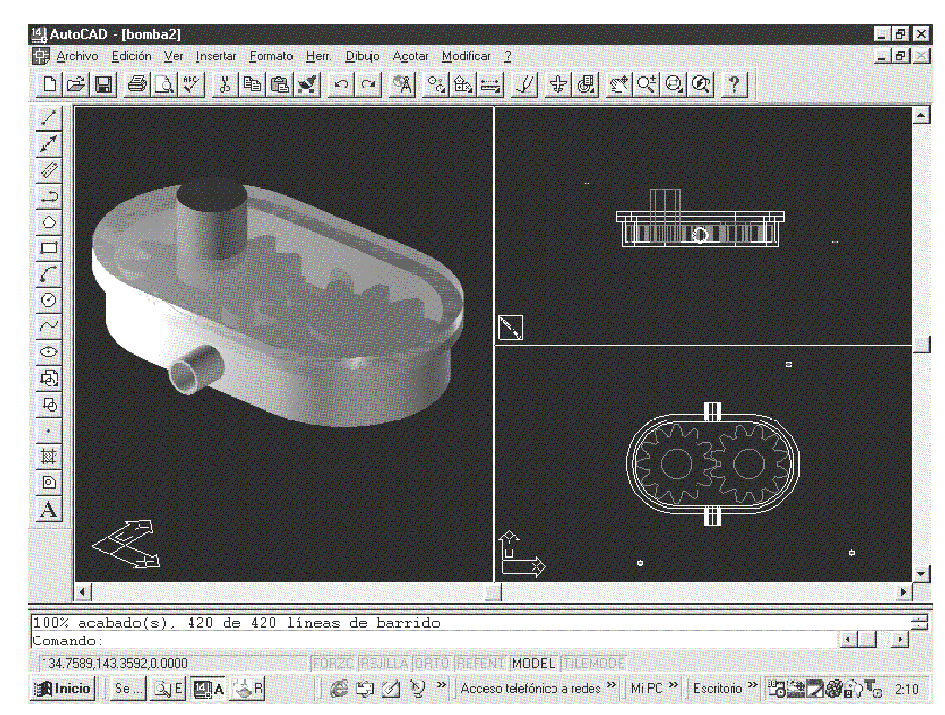The width and height of the screenshot is (945, 715).
Task: Open the Print icon in toolbar
Action: [x=137, y=85]
